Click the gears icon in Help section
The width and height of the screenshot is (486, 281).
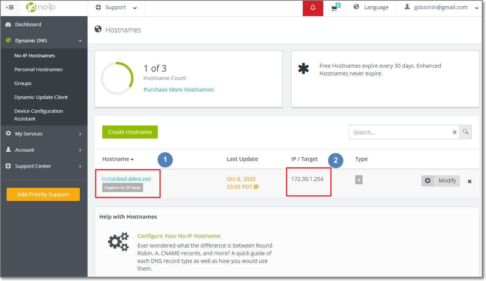(118, 242)
